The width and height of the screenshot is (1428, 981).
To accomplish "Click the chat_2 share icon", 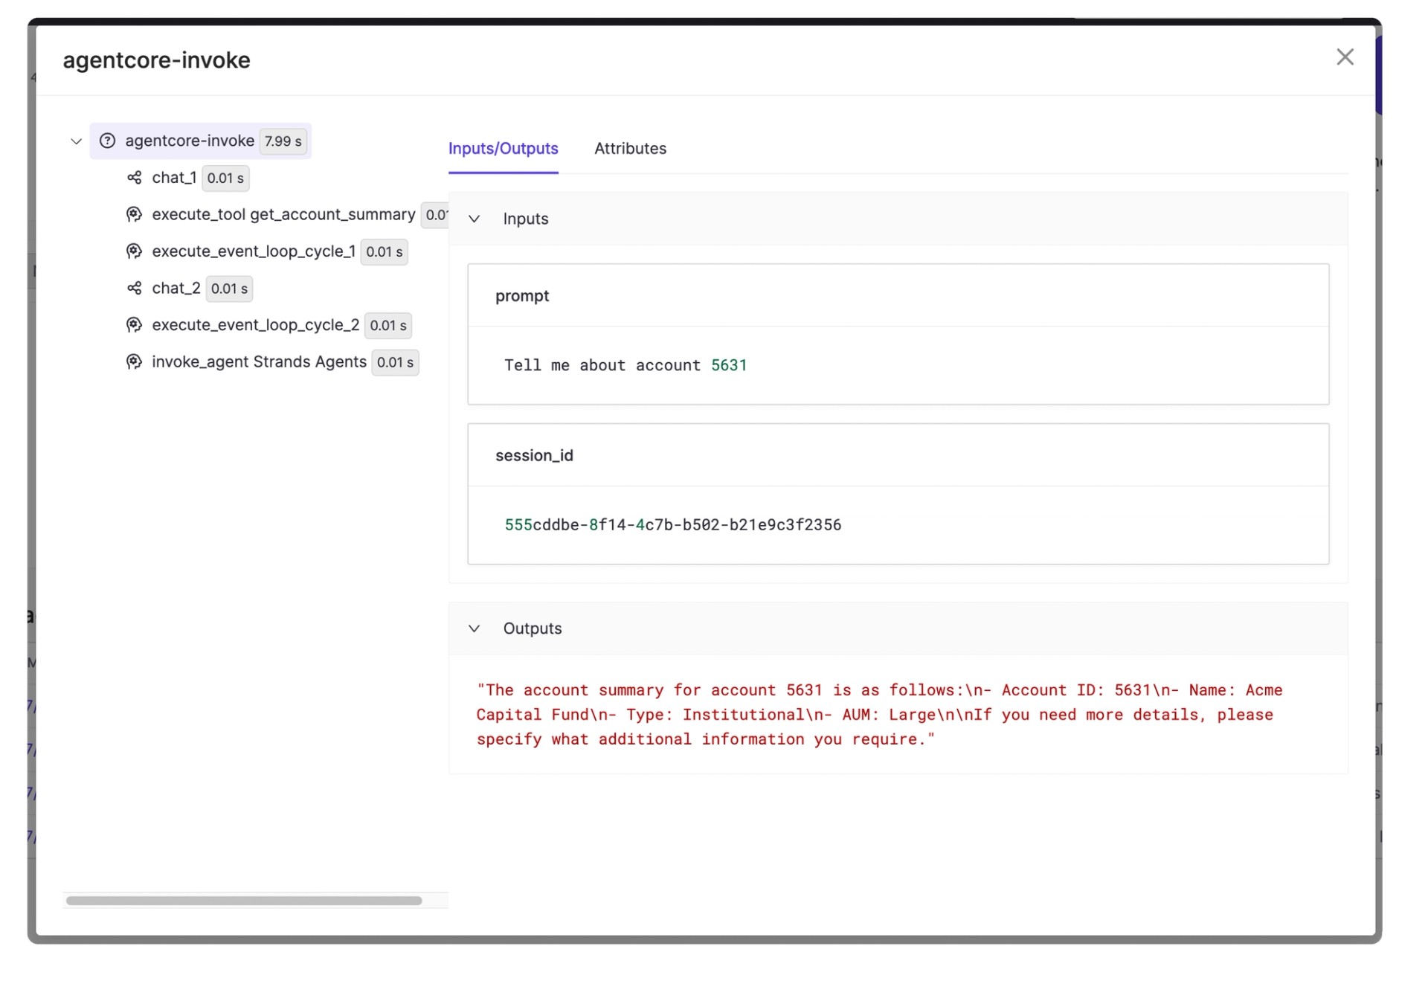I will (x=134, y=288).
